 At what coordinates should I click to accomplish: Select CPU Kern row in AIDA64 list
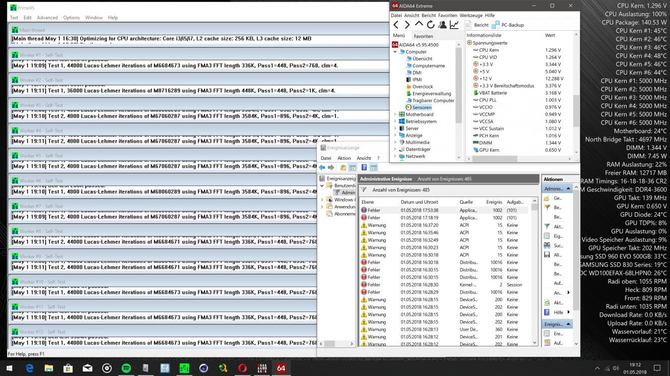(x=519, y=50)
